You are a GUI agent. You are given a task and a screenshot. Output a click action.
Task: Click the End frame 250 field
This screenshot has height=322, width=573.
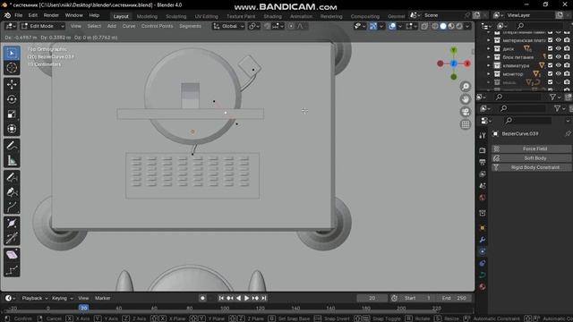click(453, 298)
